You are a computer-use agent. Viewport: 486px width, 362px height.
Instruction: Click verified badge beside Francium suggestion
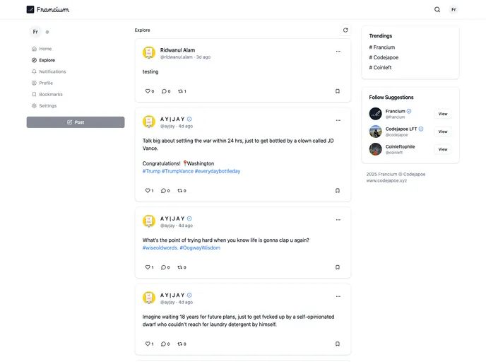click(x=409, y=111)
